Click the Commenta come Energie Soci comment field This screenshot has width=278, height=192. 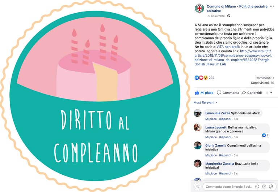(x=229, y=187)
